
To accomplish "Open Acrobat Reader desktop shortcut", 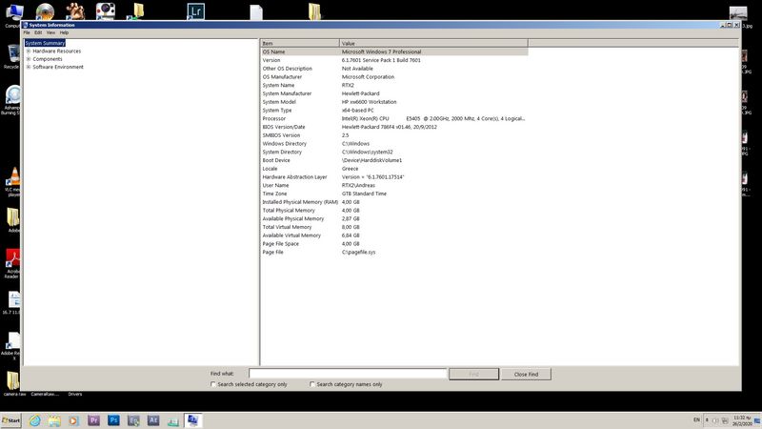I will [13, 259].
